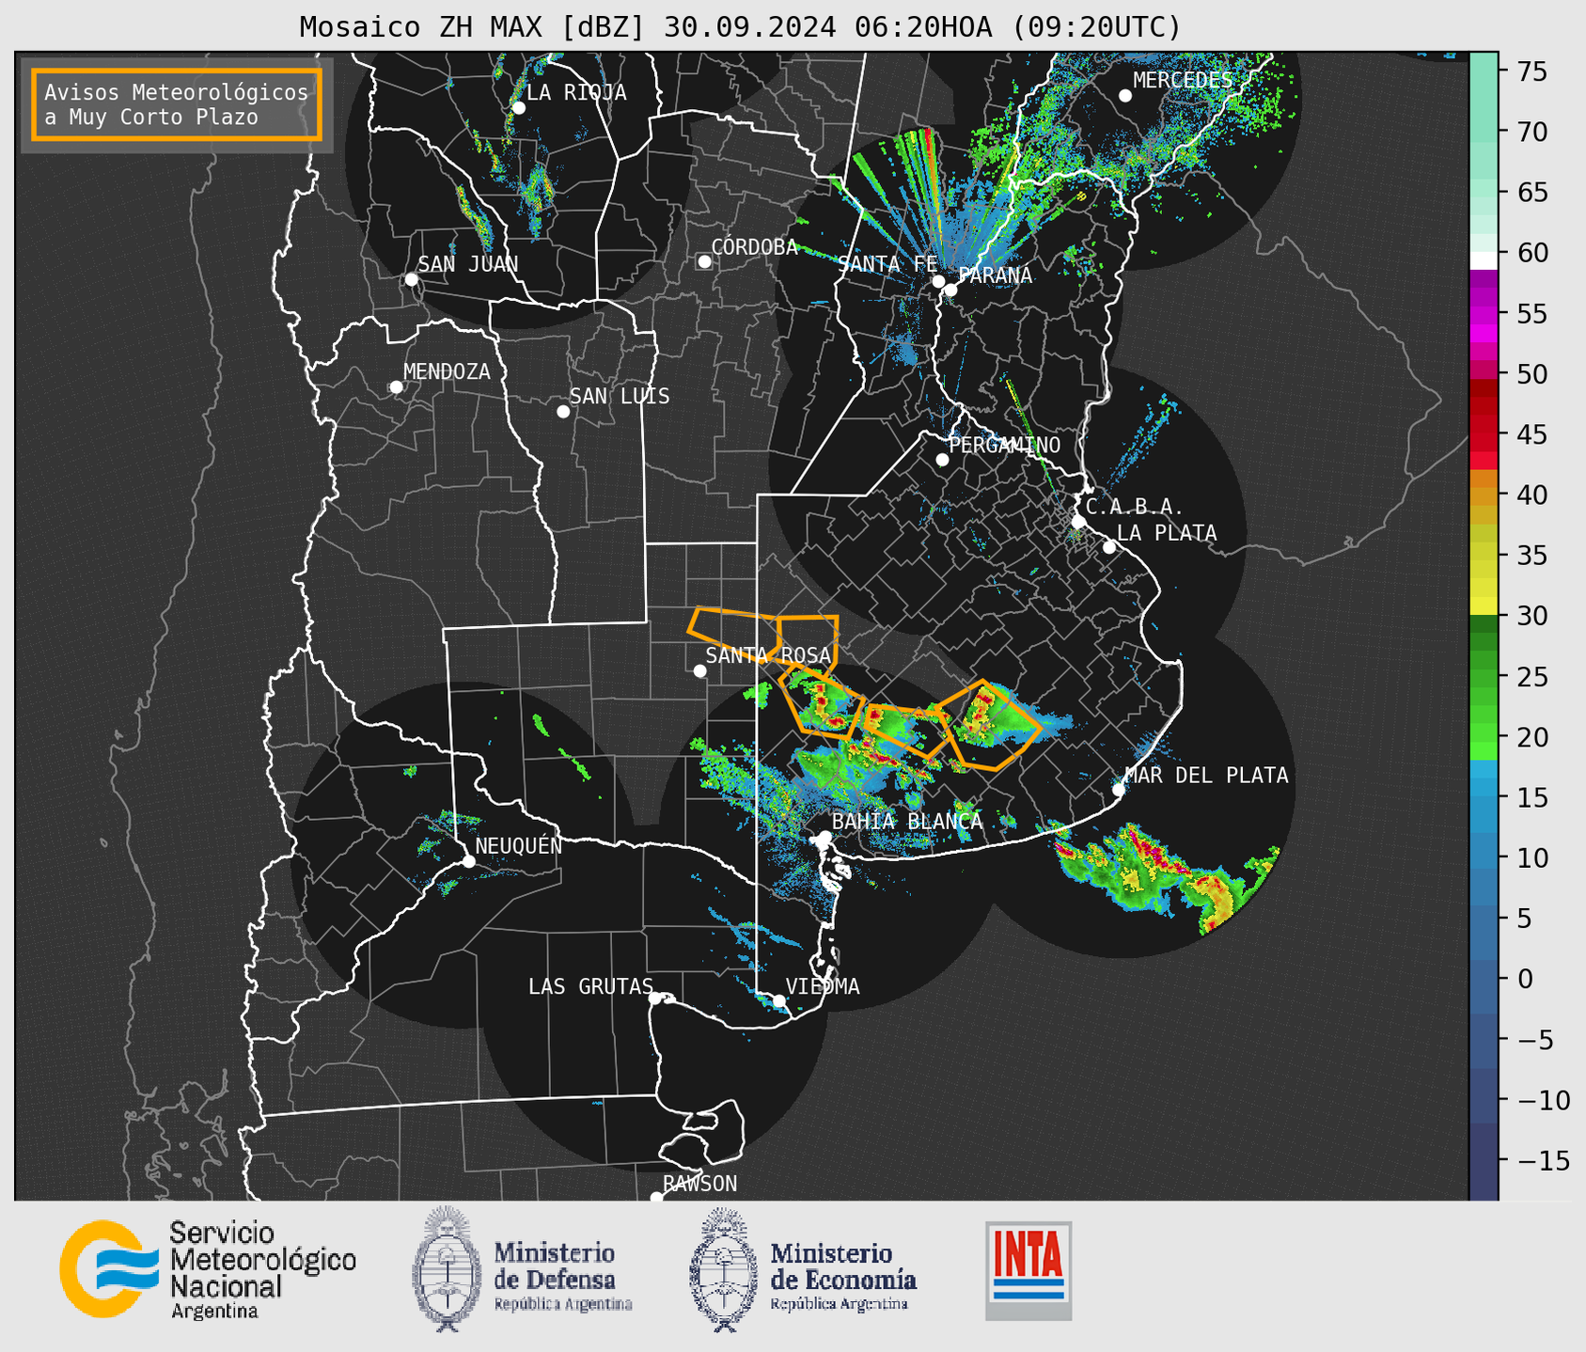1586x1352 pixels.
Task: Click the RAWSON label
Action: 700,1184
